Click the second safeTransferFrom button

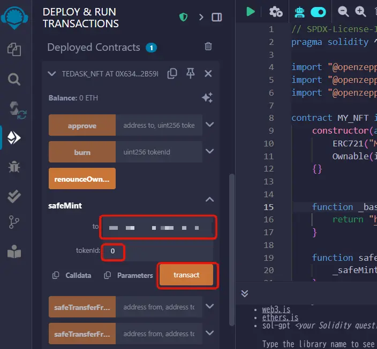(x=82, y=334)
